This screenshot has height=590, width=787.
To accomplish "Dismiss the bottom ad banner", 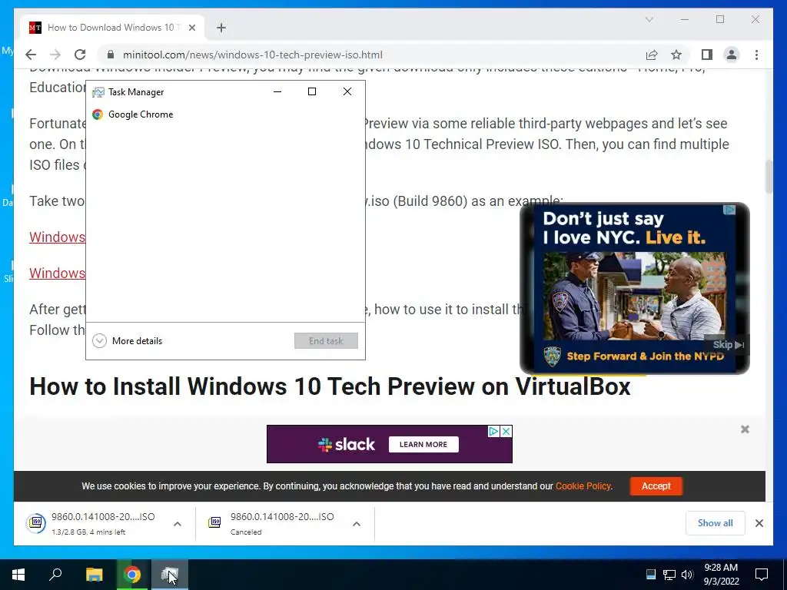I will pyautogui.click(x=745, y=429).
